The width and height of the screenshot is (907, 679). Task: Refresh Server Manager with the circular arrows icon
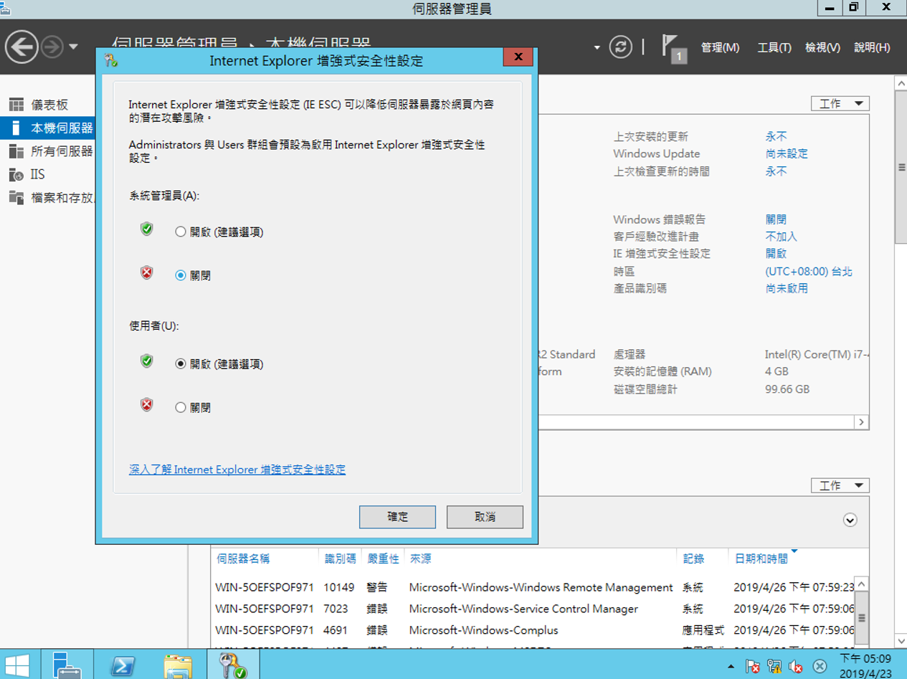[621, 47]
